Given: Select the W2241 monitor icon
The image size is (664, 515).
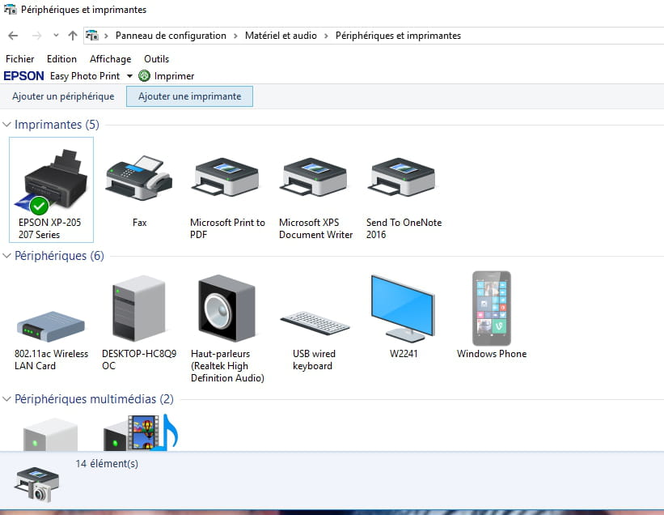Looking at the screenshot, I should (403, 309).
